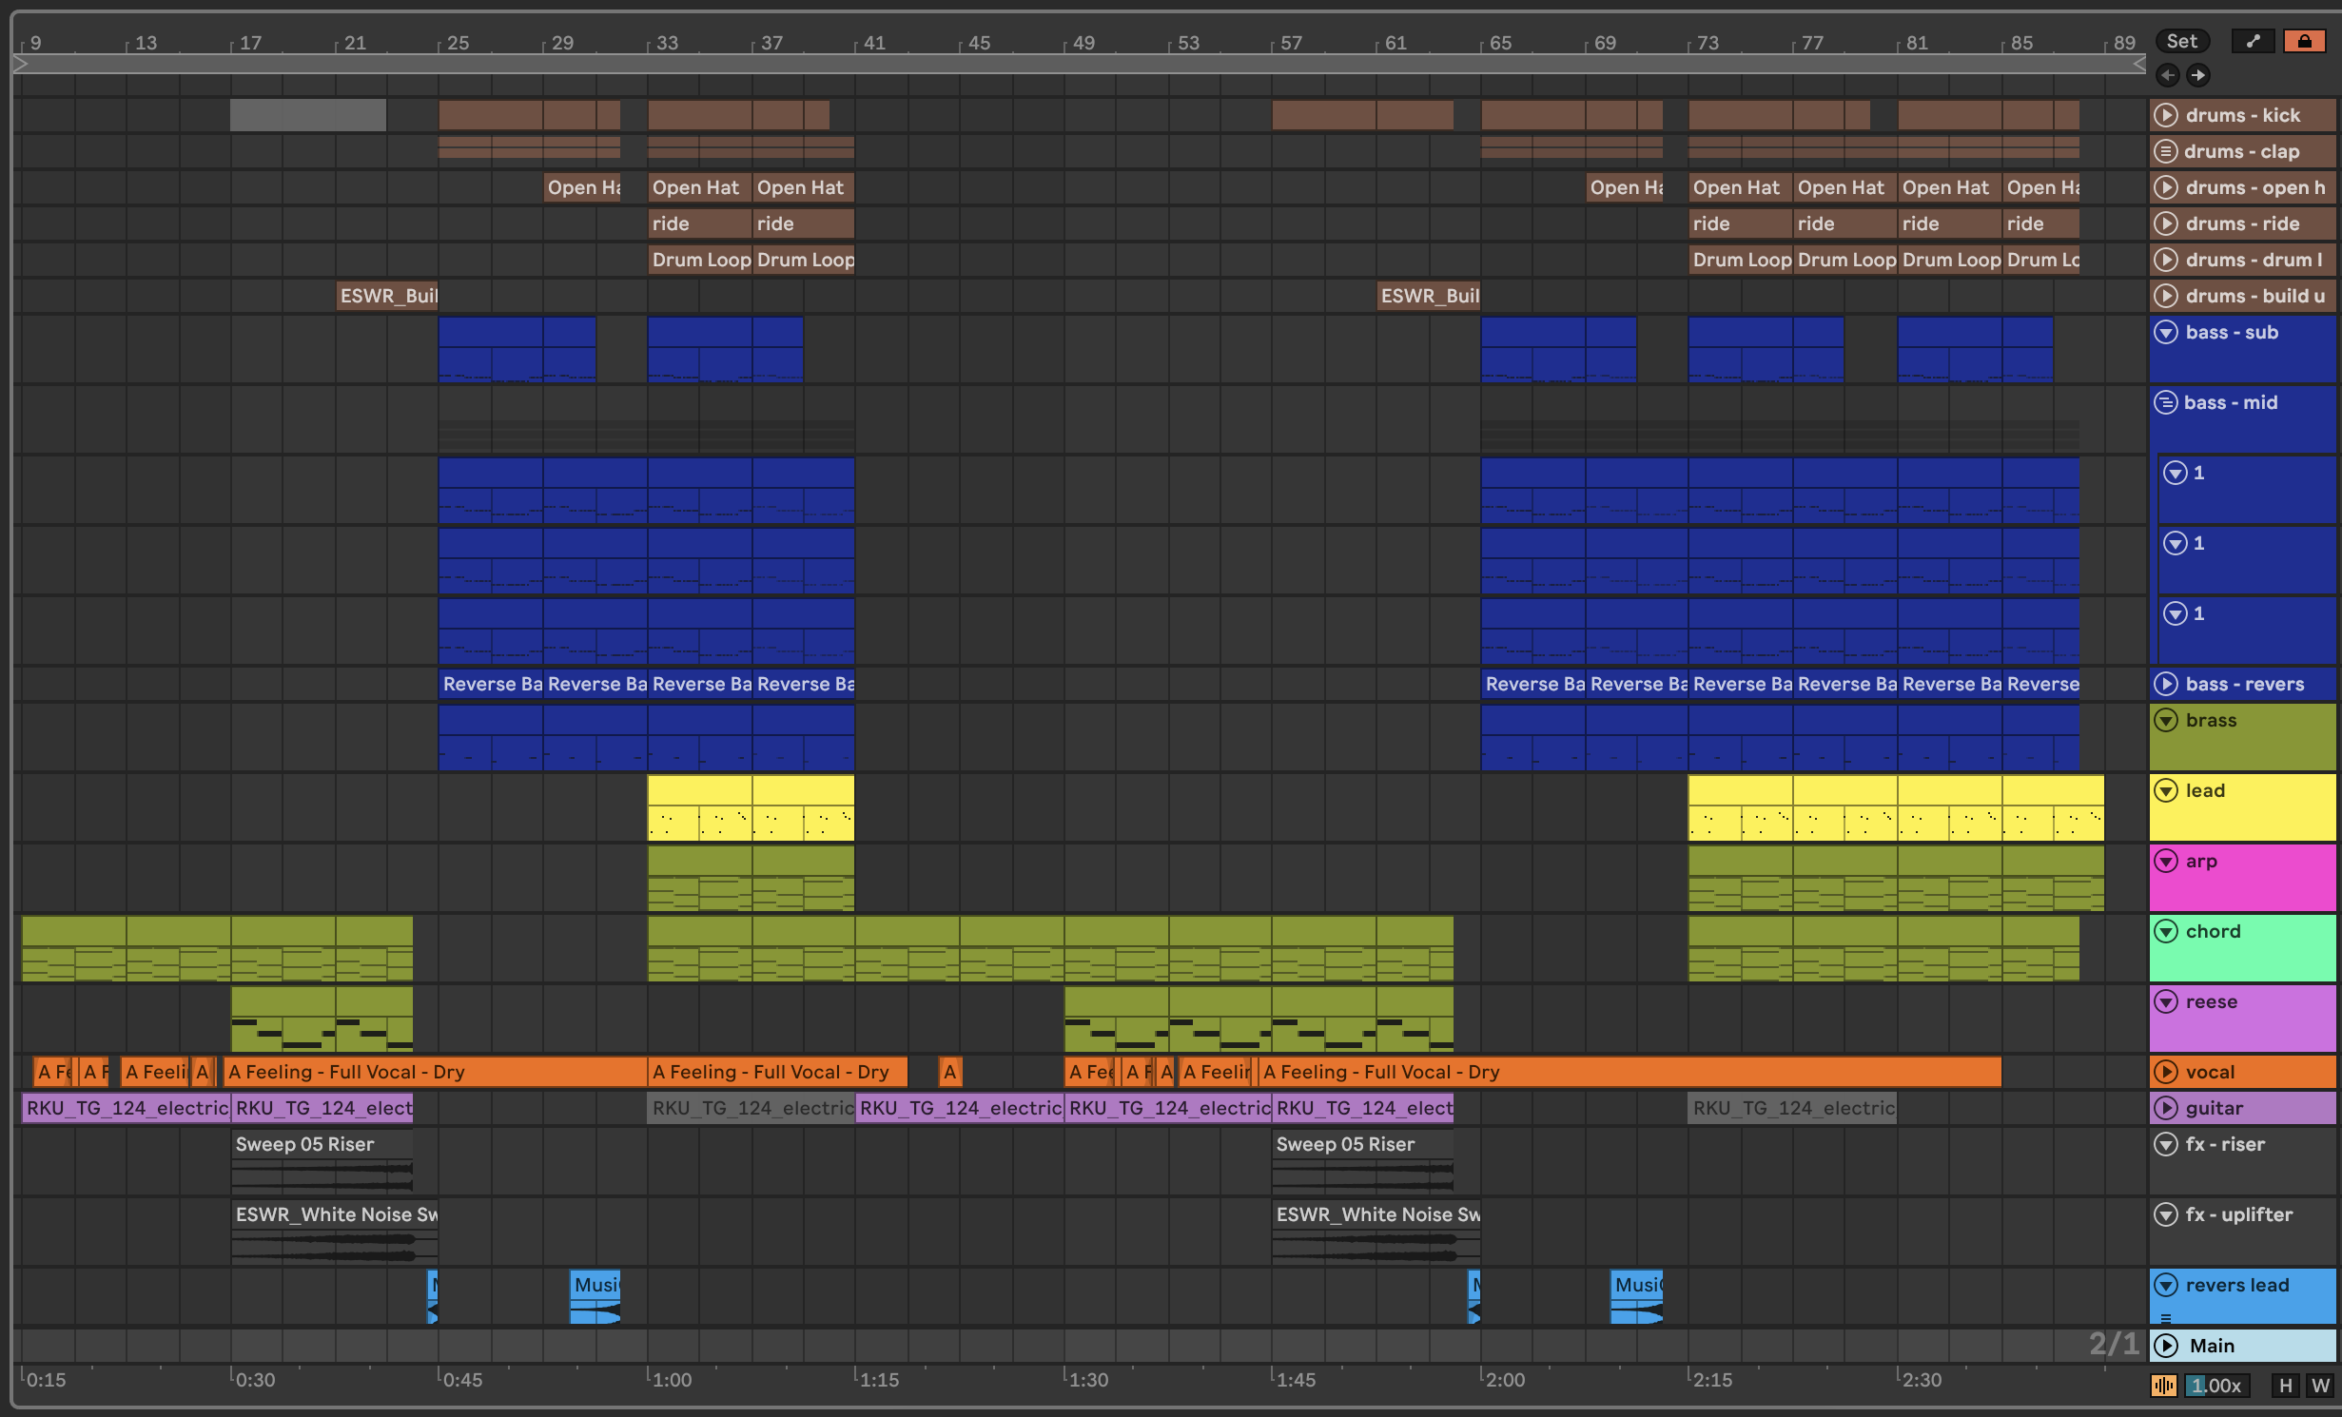Image resolution: width=2342 pixels, height=1417 pixels.
Task: Toggle the orange Lock Envelopes padlock
Action: tap(2304, 41)
